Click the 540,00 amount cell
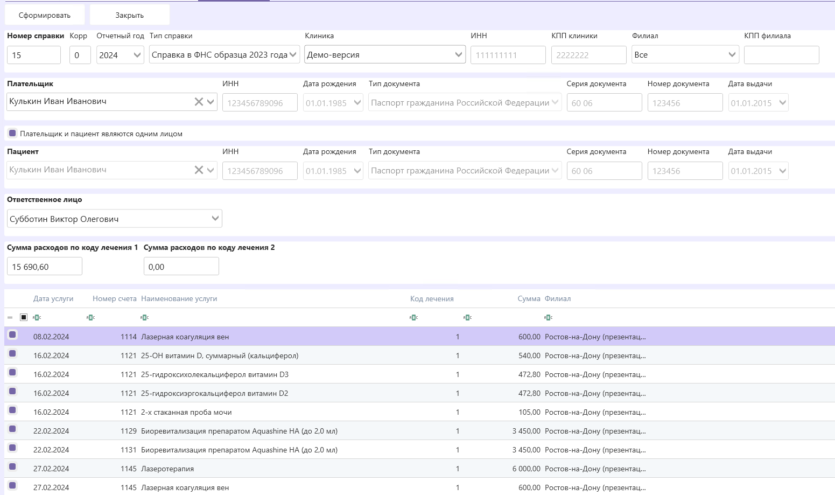Screen dimensions: 835x495 point(529,355)
